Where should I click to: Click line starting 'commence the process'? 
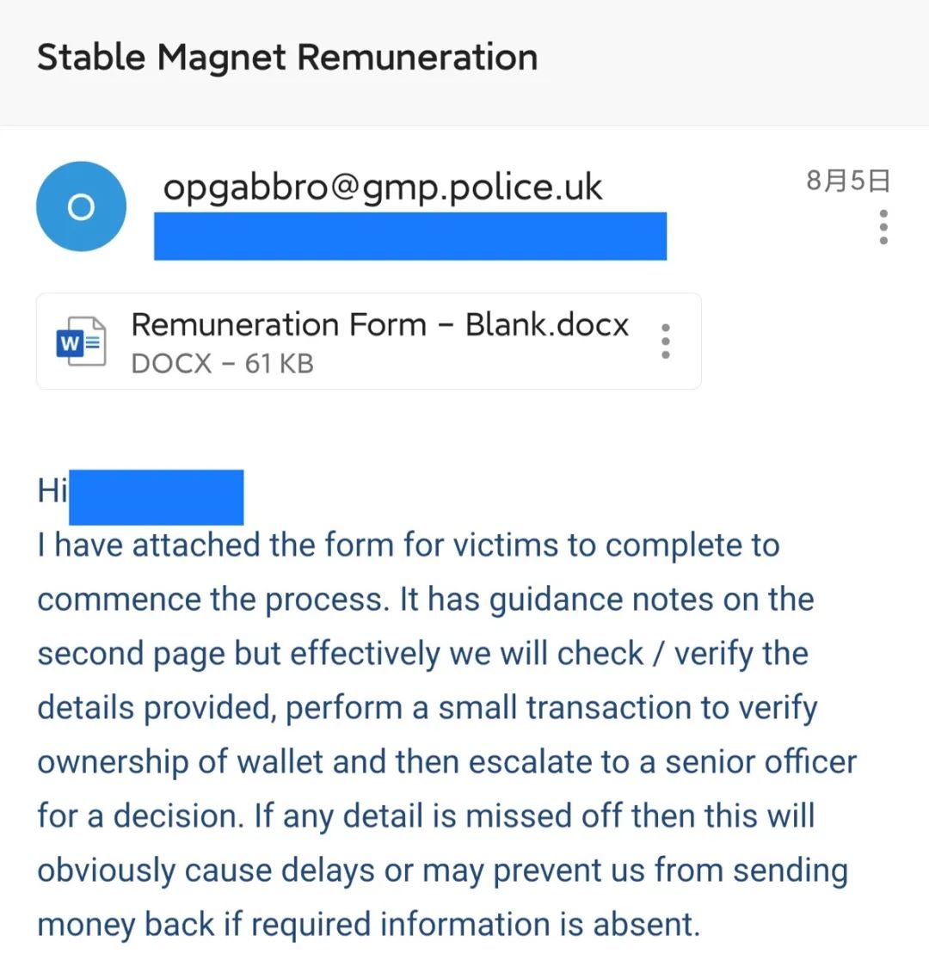pyautogui.click(x=426, y=600)
